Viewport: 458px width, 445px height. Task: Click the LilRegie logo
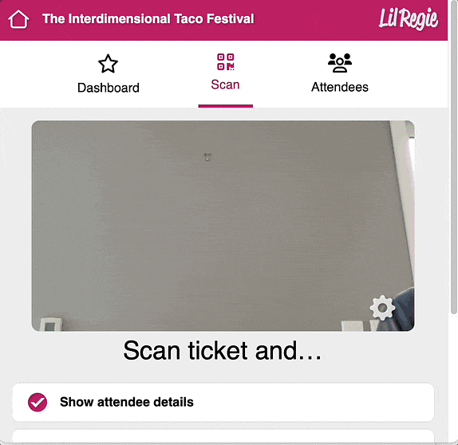tap(409, 19)
